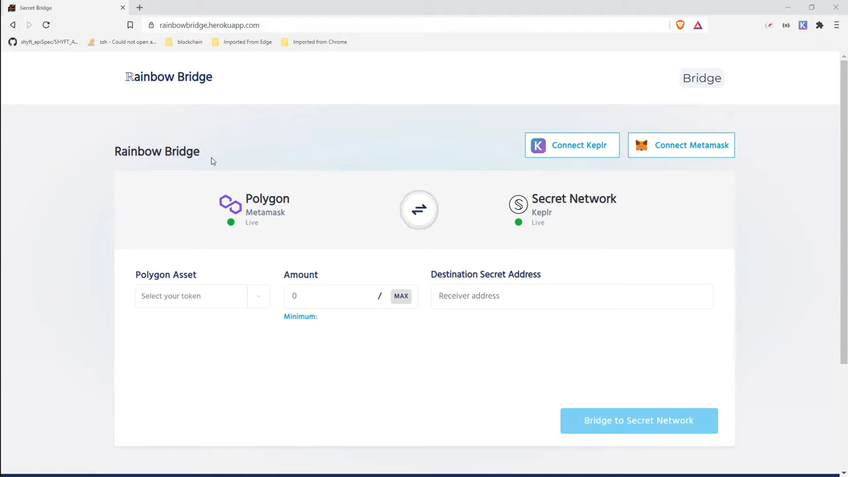Click the Polygon Asset label
This screenshot has width=848, height=477.
coord(166,275)
